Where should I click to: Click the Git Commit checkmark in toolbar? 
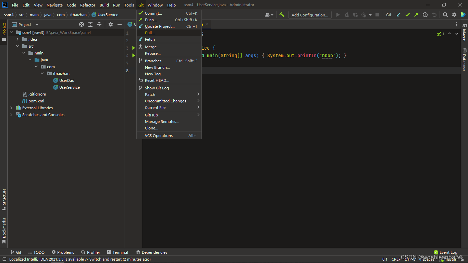(x=407, y=15)
